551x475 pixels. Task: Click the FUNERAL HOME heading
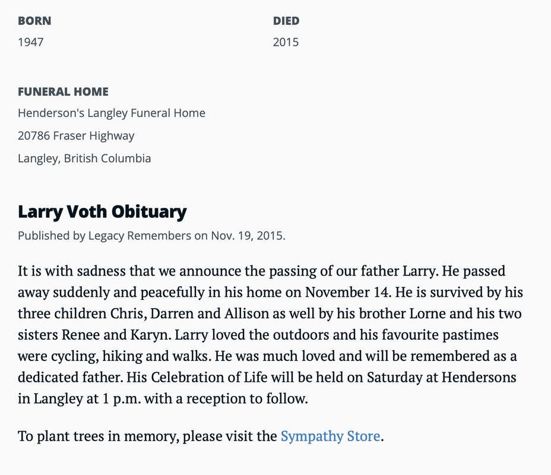[x=63, y=91]
